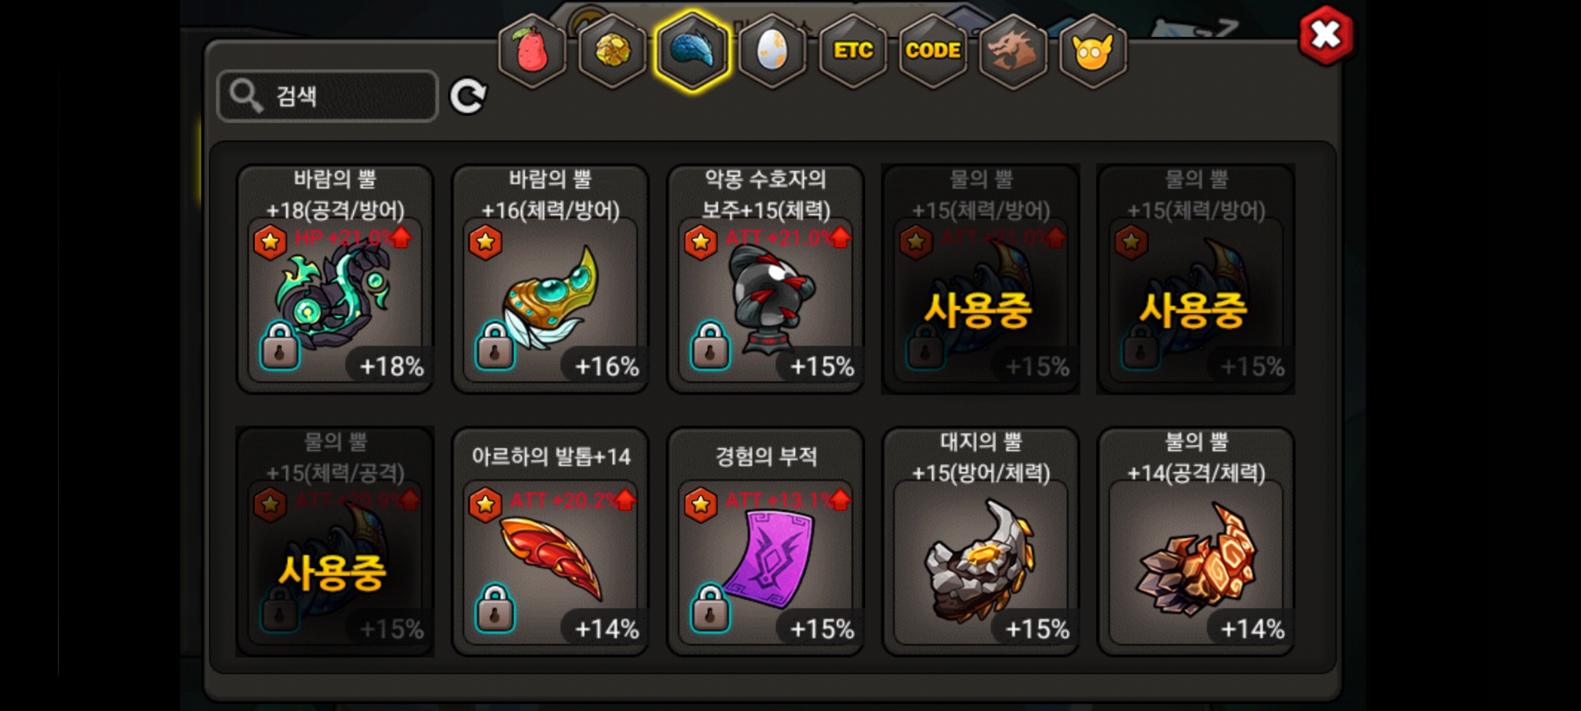Viewport: 1581px width, 711px height.
Task: Select the gold nugget category tab
Action: (x=613, y=50)
